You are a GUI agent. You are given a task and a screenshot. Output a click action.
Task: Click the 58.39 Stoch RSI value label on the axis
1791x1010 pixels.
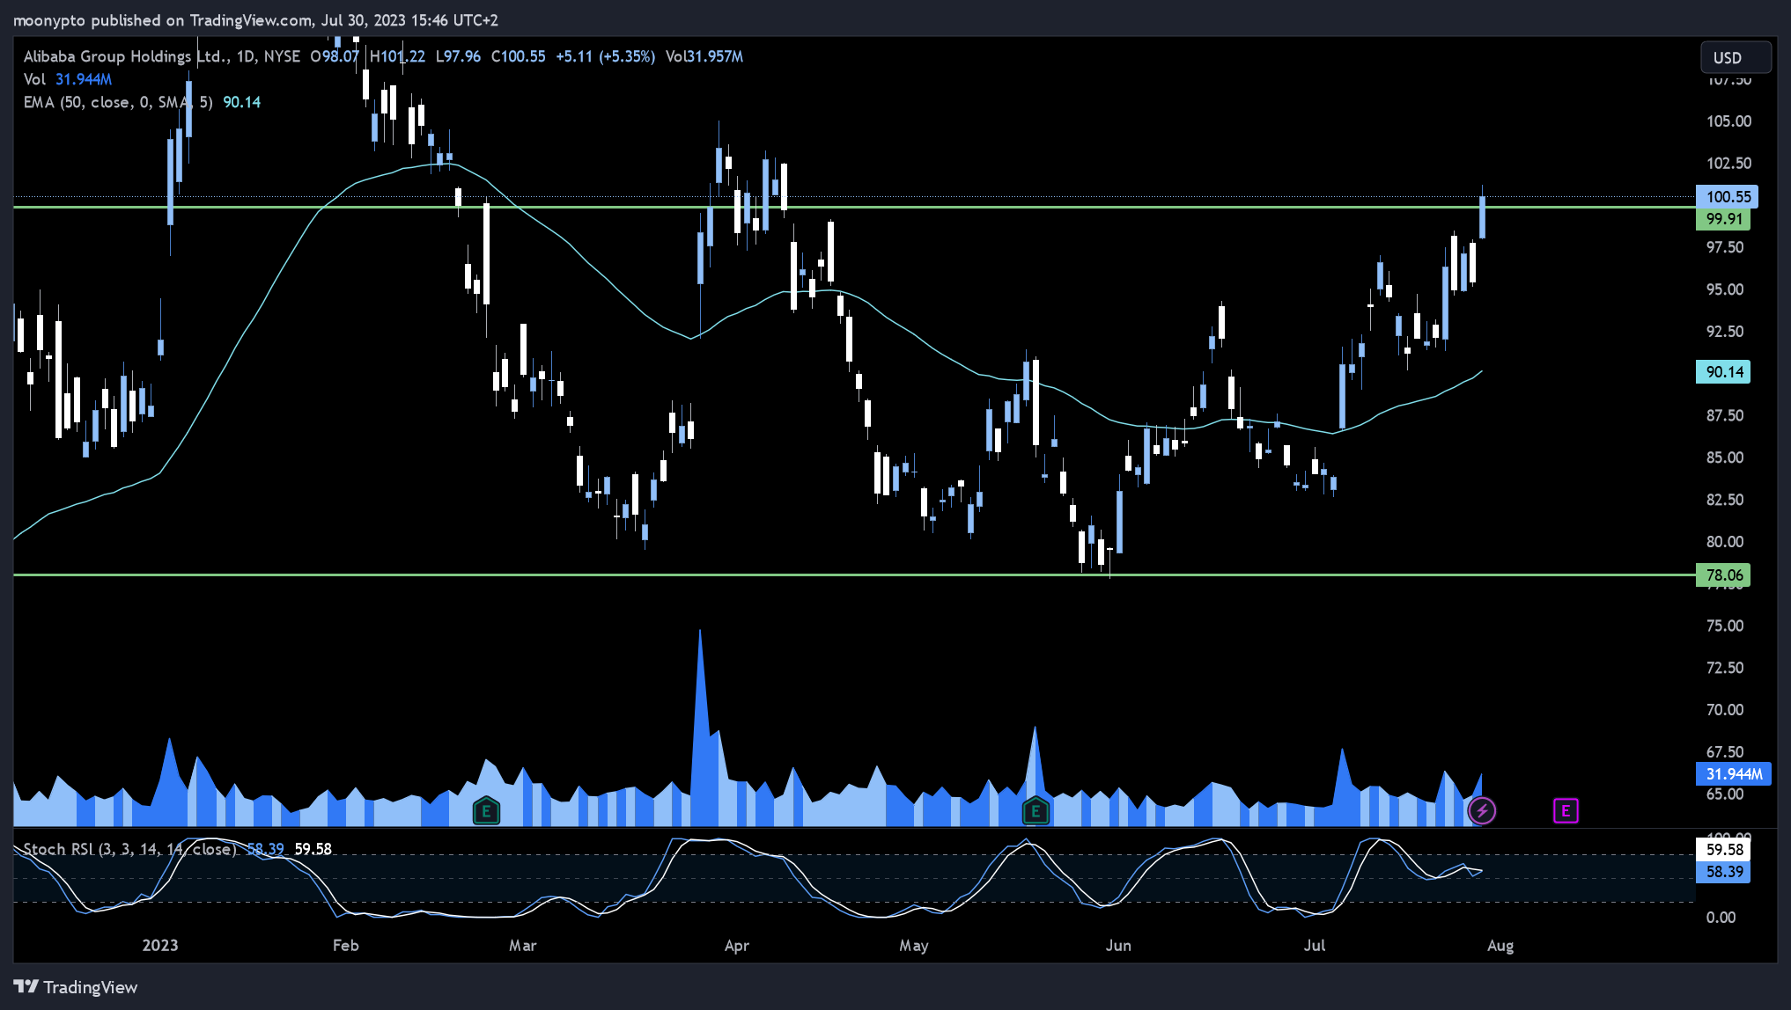1723,872
